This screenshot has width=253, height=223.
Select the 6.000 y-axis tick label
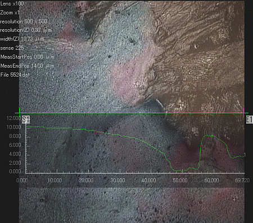[15, 145]
